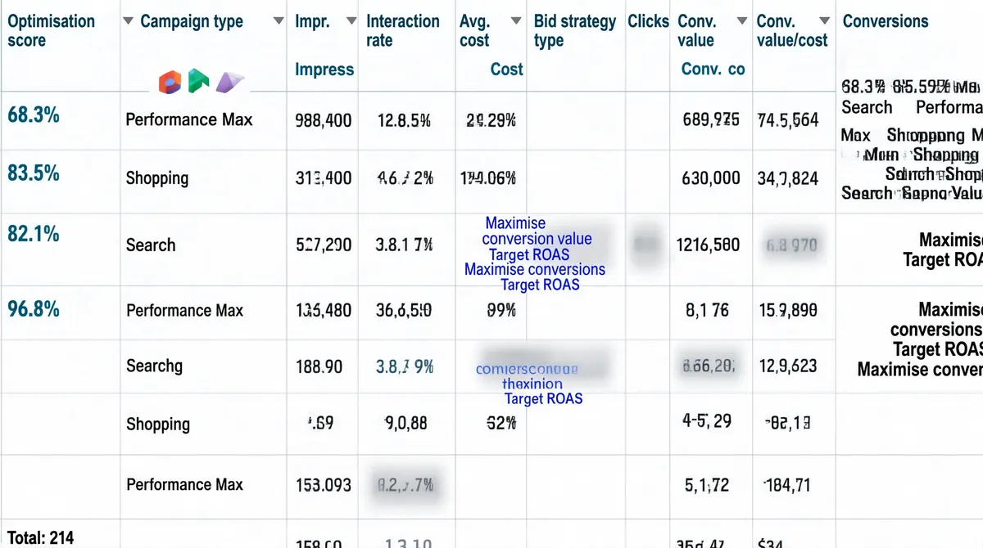
Task: Click the 15.9,890 conv. value/cost cell
Action: [x=788, y=311]
